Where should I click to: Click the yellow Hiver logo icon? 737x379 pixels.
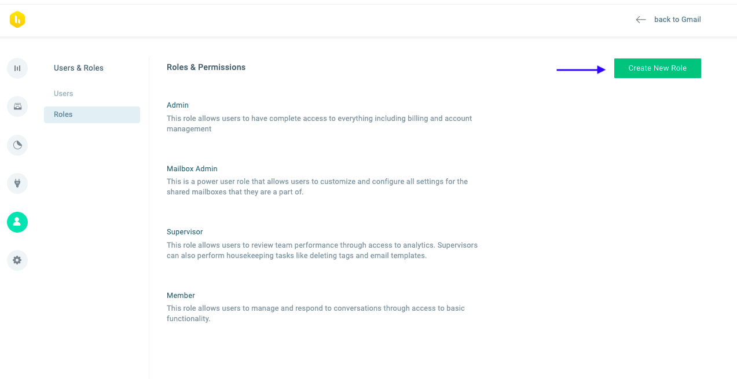[17, 20]
